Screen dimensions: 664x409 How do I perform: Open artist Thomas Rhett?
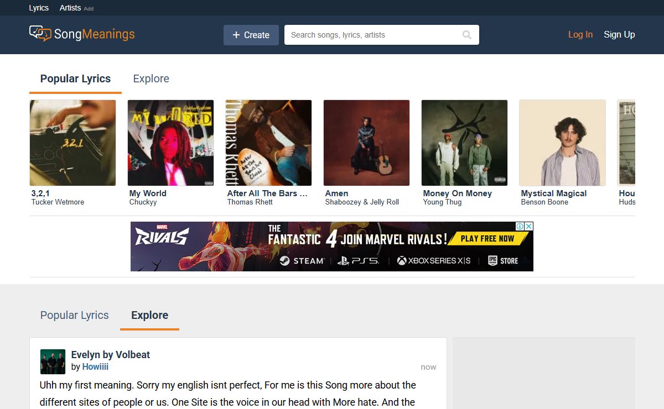click(250, 202)
